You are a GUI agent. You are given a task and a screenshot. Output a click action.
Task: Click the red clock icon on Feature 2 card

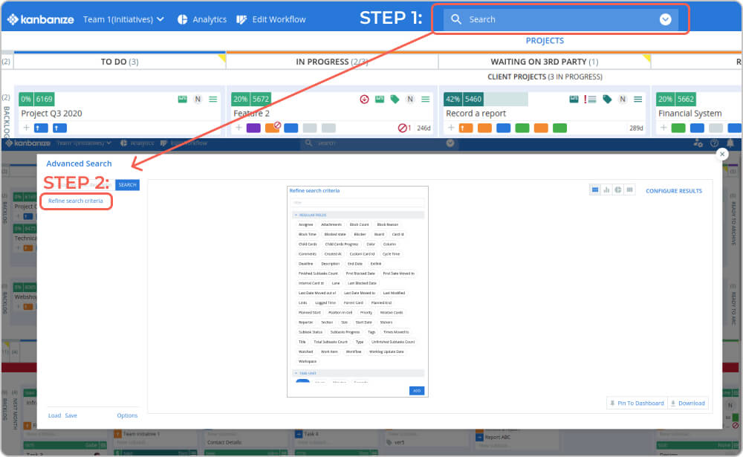[364, 99]
